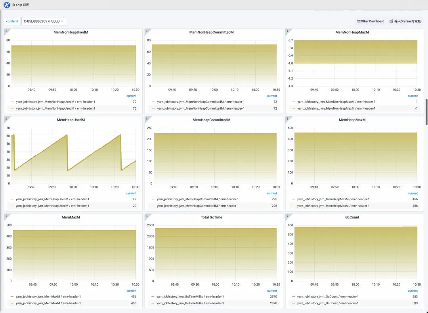The height and width of the screenshot is (313, 428).
Task: Open info icon on GcCount panel
Action: [287, 216]
